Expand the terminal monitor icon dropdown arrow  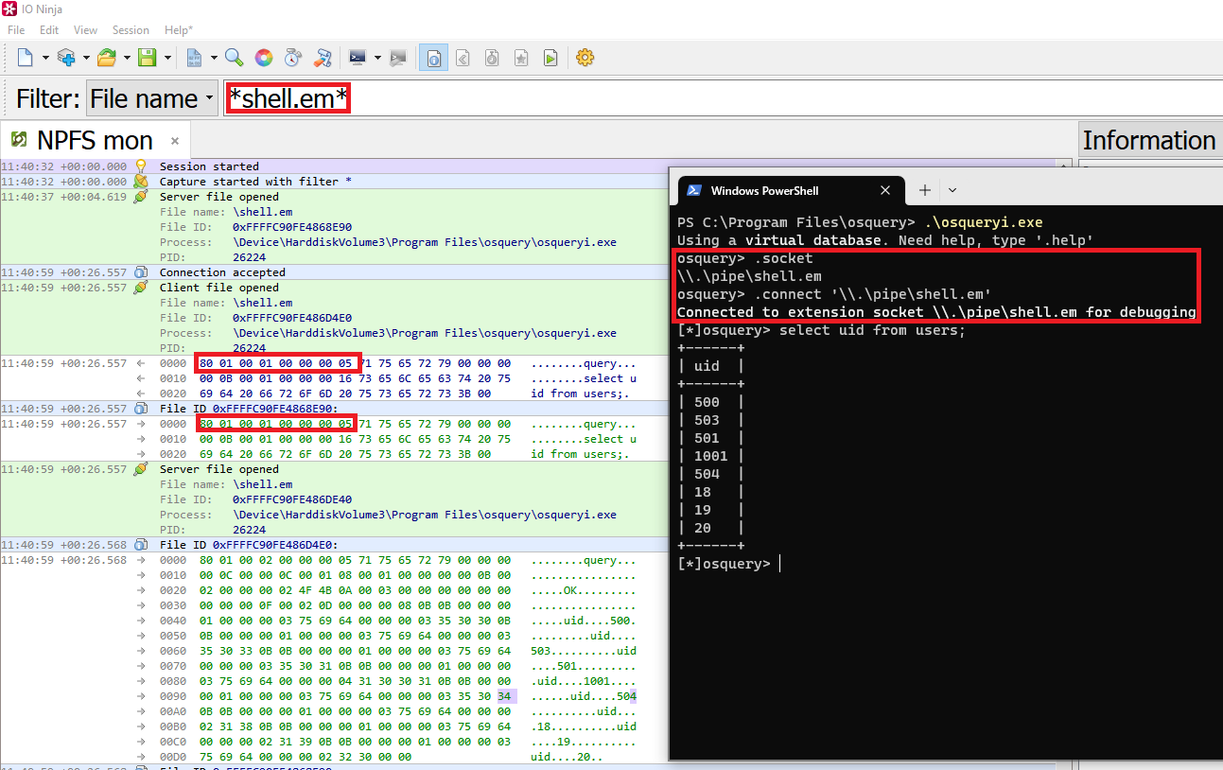pos(377,58)
